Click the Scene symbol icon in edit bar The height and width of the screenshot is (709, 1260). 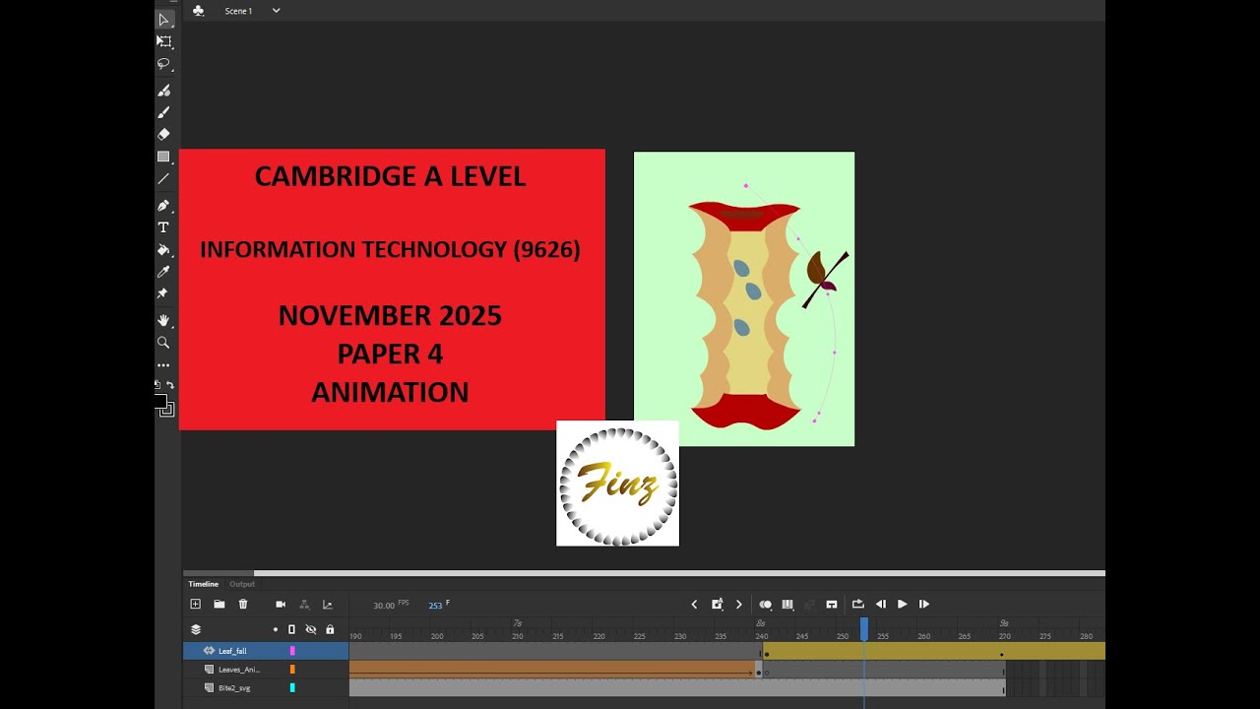click(x=199, y=11)
